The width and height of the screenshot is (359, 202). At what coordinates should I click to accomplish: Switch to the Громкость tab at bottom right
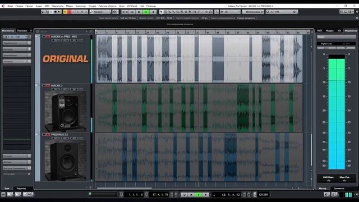[339, 189]
